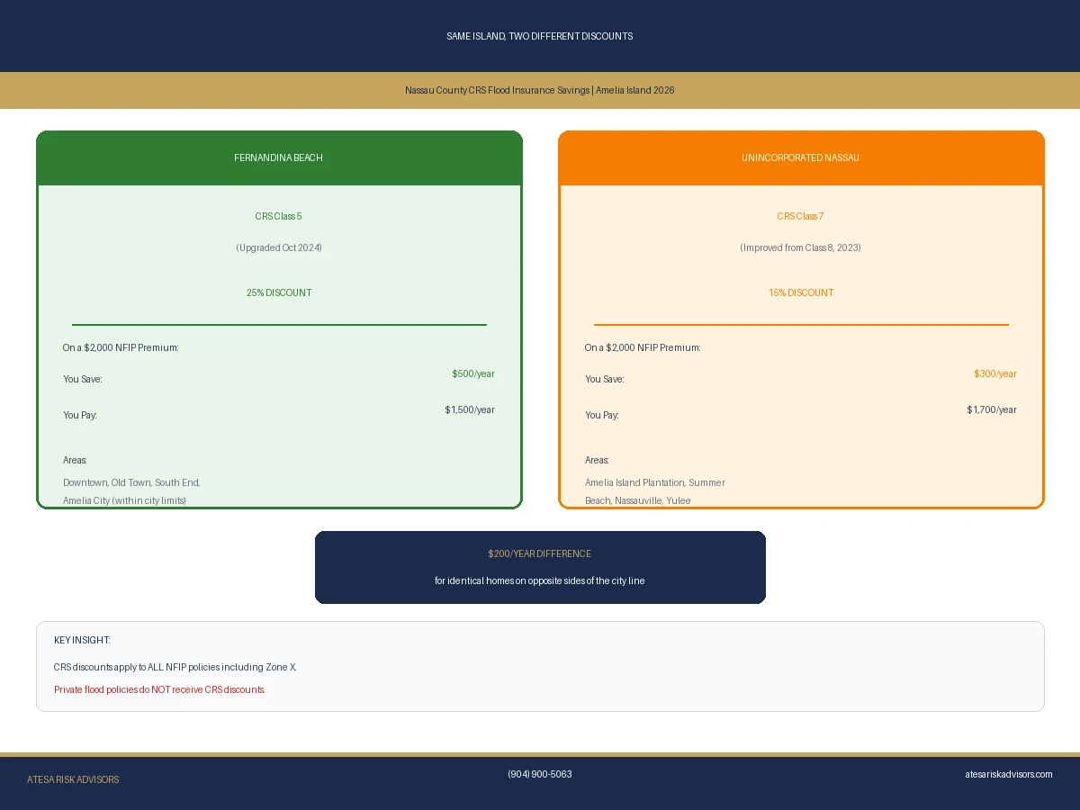The height and width of the screenshot is (810, 1080).
Task: Click the 25% DISCOUNT text
Action: 279,292
